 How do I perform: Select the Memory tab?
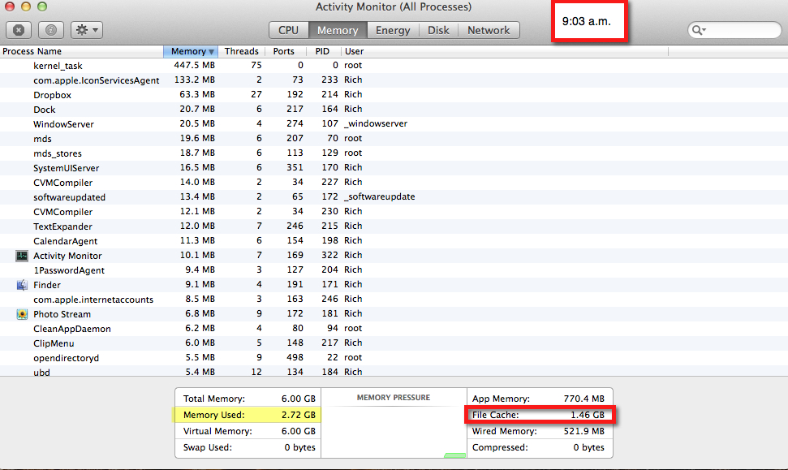coord(338,30)
